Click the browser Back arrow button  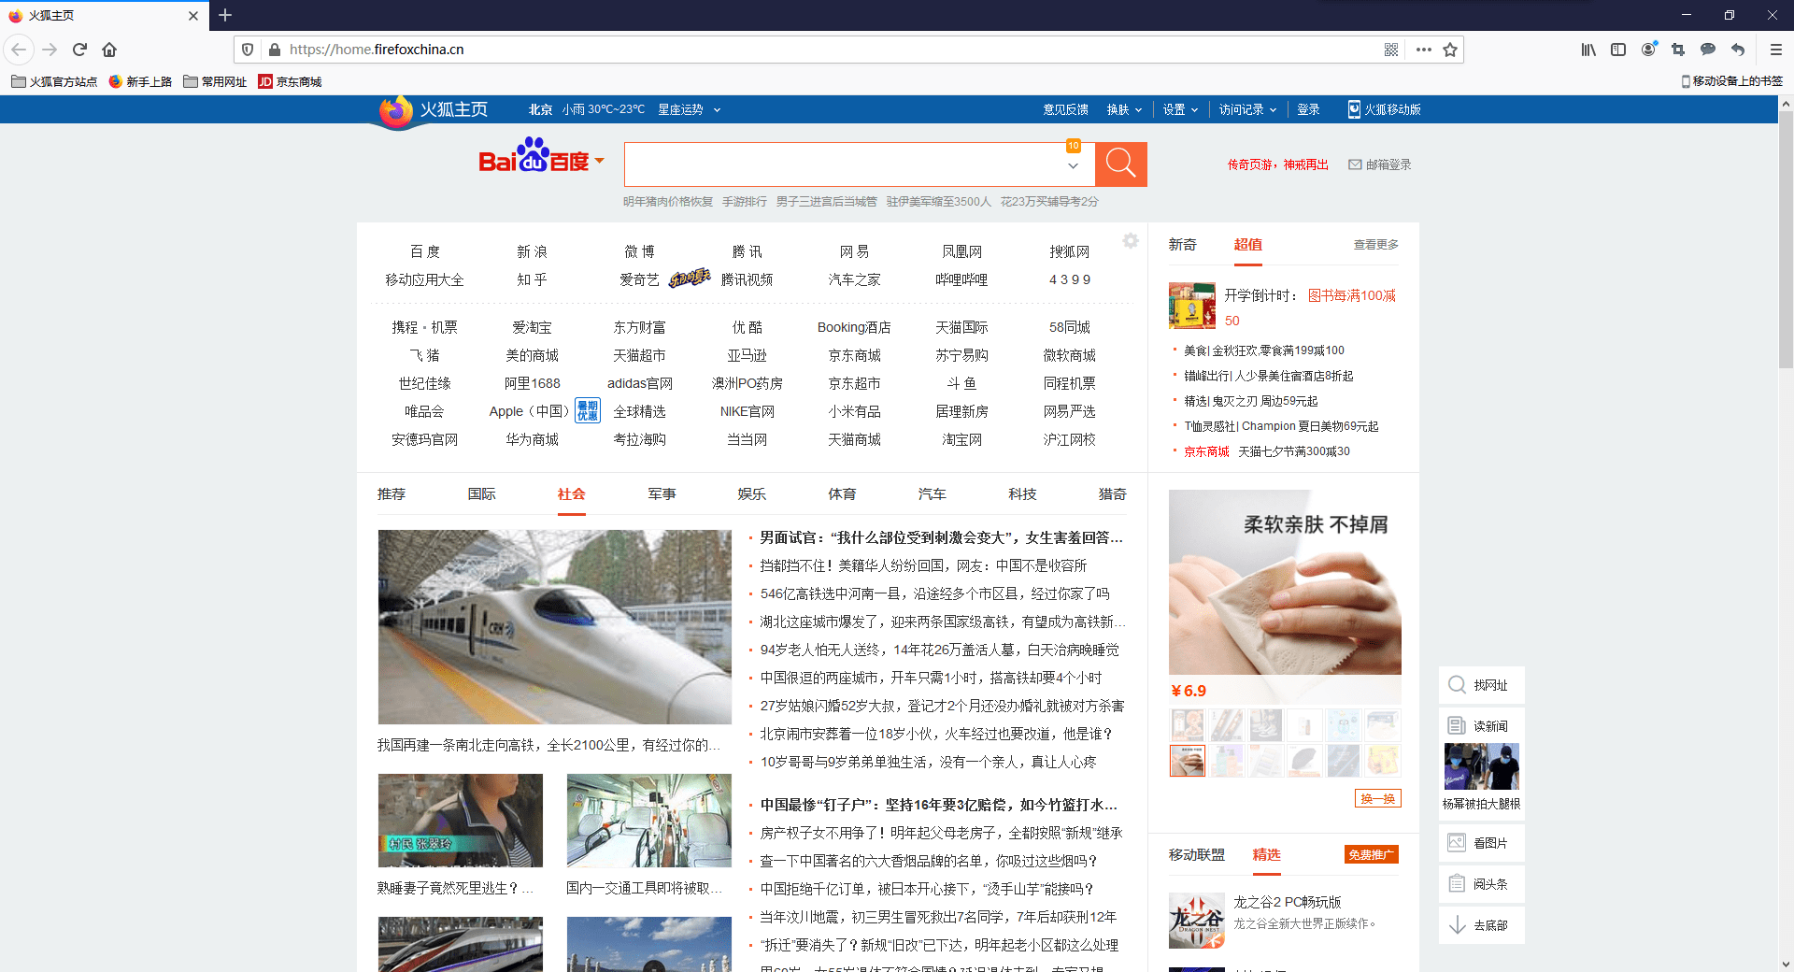click(19, 50)
